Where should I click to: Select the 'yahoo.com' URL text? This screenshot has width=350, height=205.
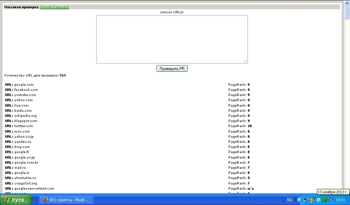[x=24, y=100]
